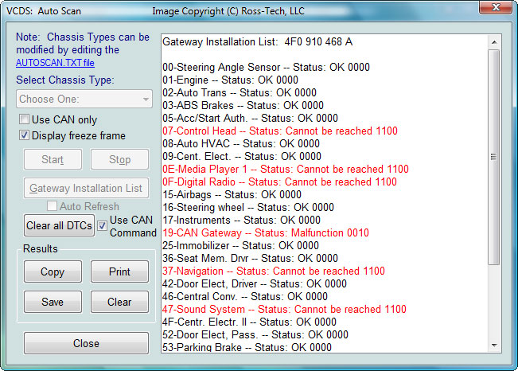Open the Gateway Installation List
The width and height of the screenshot is (518, 371).
[85, 189]
